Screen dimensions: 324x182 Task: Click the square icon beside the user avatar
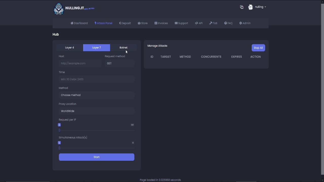(x=241, y=7)
